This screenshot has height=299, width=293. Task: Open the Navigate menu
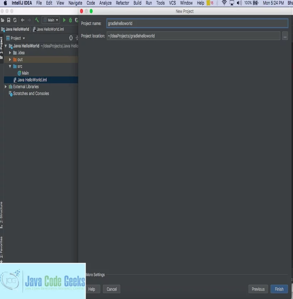[75, 3]
